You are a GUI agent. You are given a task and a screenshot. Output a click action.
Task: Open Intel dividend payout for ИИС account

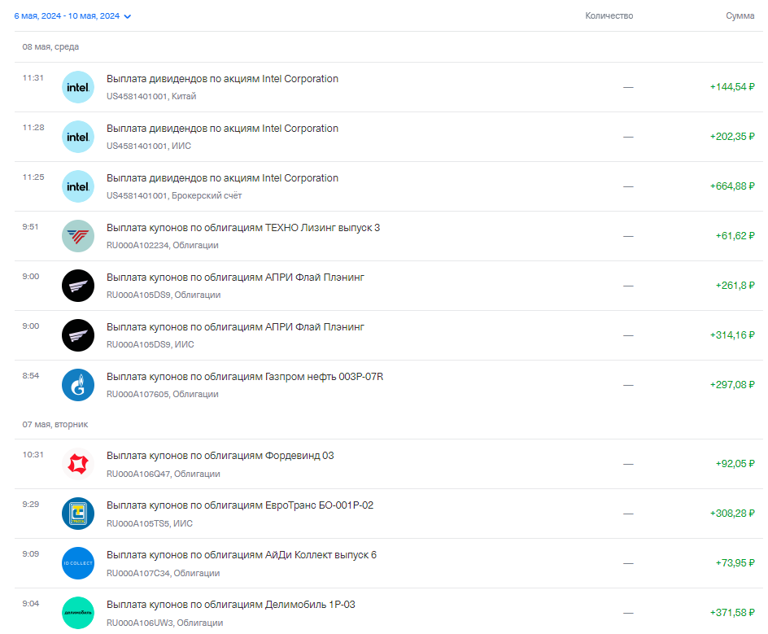pyautogui.click(x=388, y=137)
